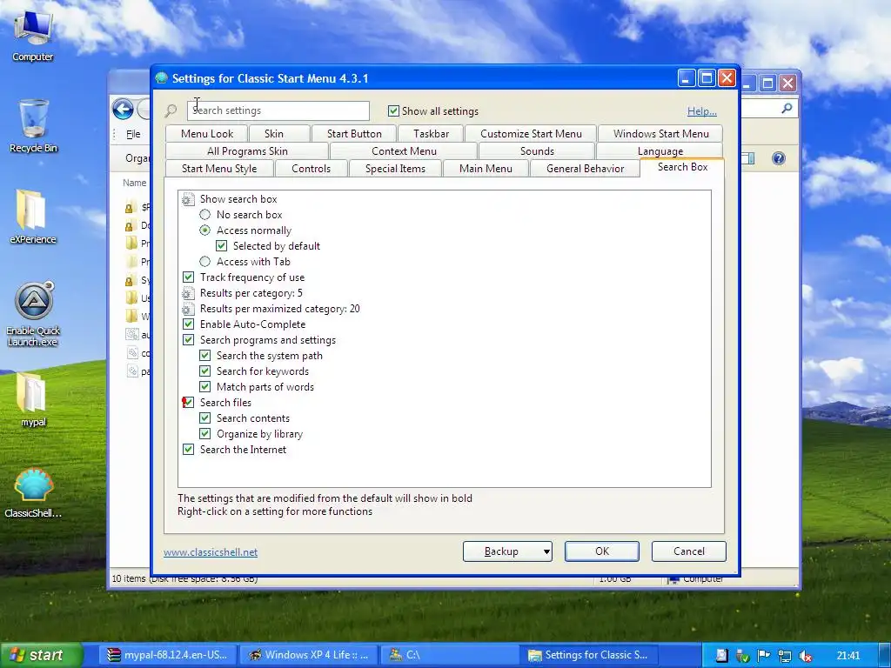
Task: Toggle Search programs and settings
Action: click(x=189, y=340)
